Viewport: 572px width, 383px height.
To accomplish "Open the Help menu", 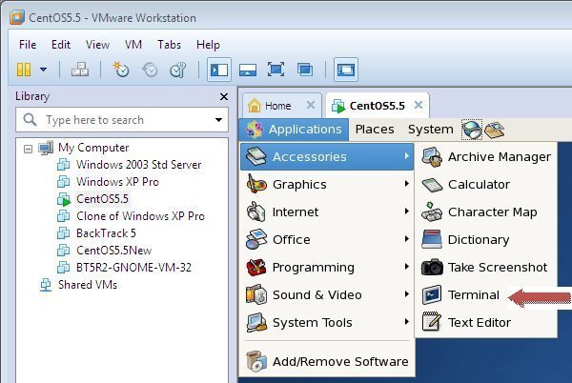I will coord(208,45).
